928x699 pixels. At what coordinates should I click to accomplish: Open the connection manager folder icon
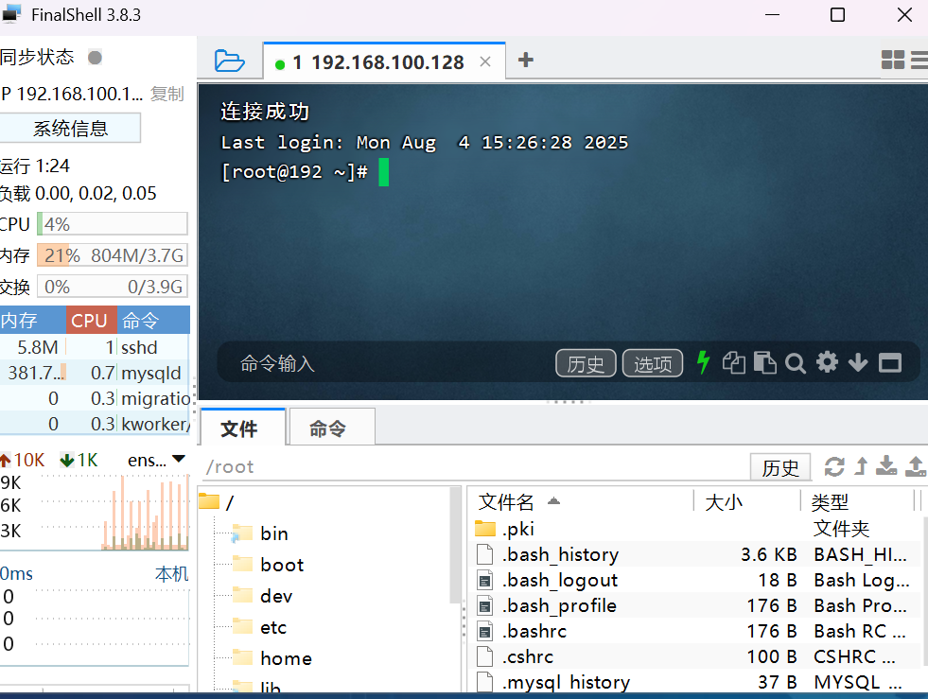(x=230, y=61)
